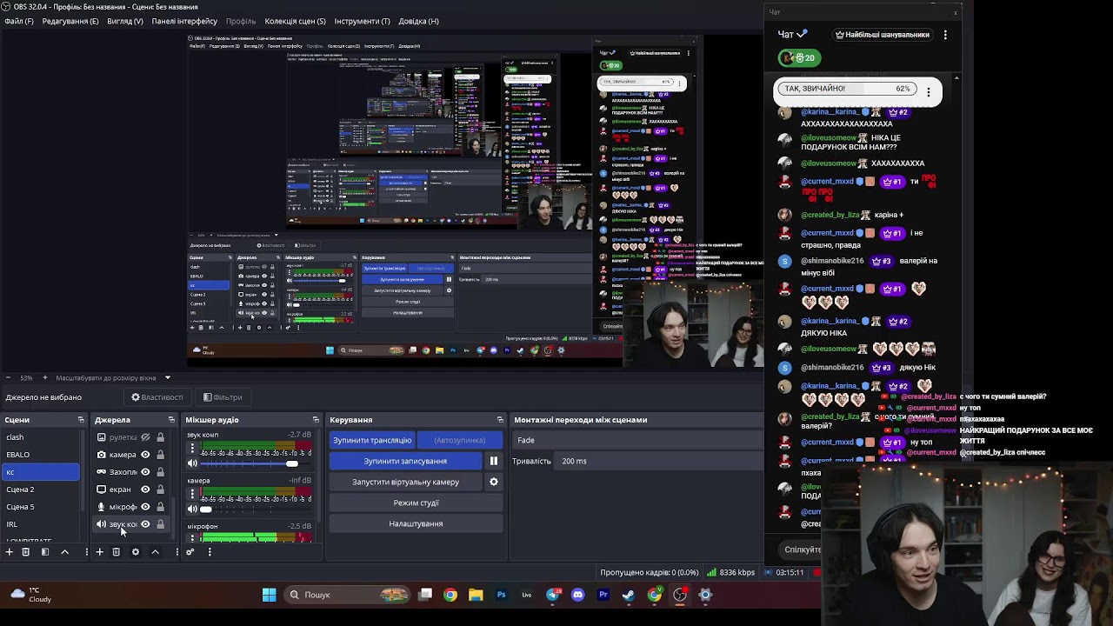Open the Панелі інтерфейсу menu
This screenshot has height=626, width=1113.
(184, 21)
